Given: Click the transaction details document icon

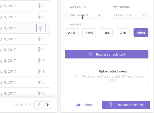Looking at the screenshot, I should (110, 105).
